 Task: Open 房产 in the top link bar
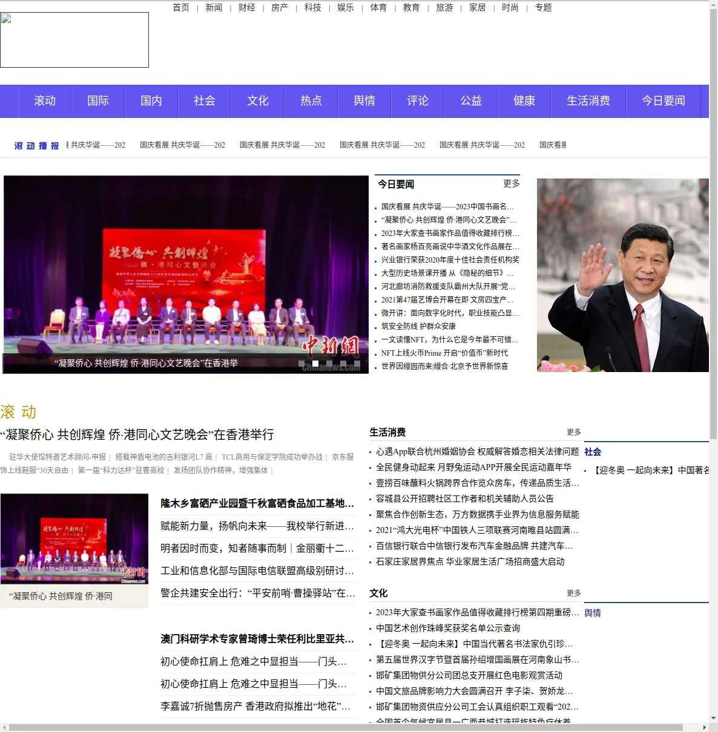pos(280,8)
